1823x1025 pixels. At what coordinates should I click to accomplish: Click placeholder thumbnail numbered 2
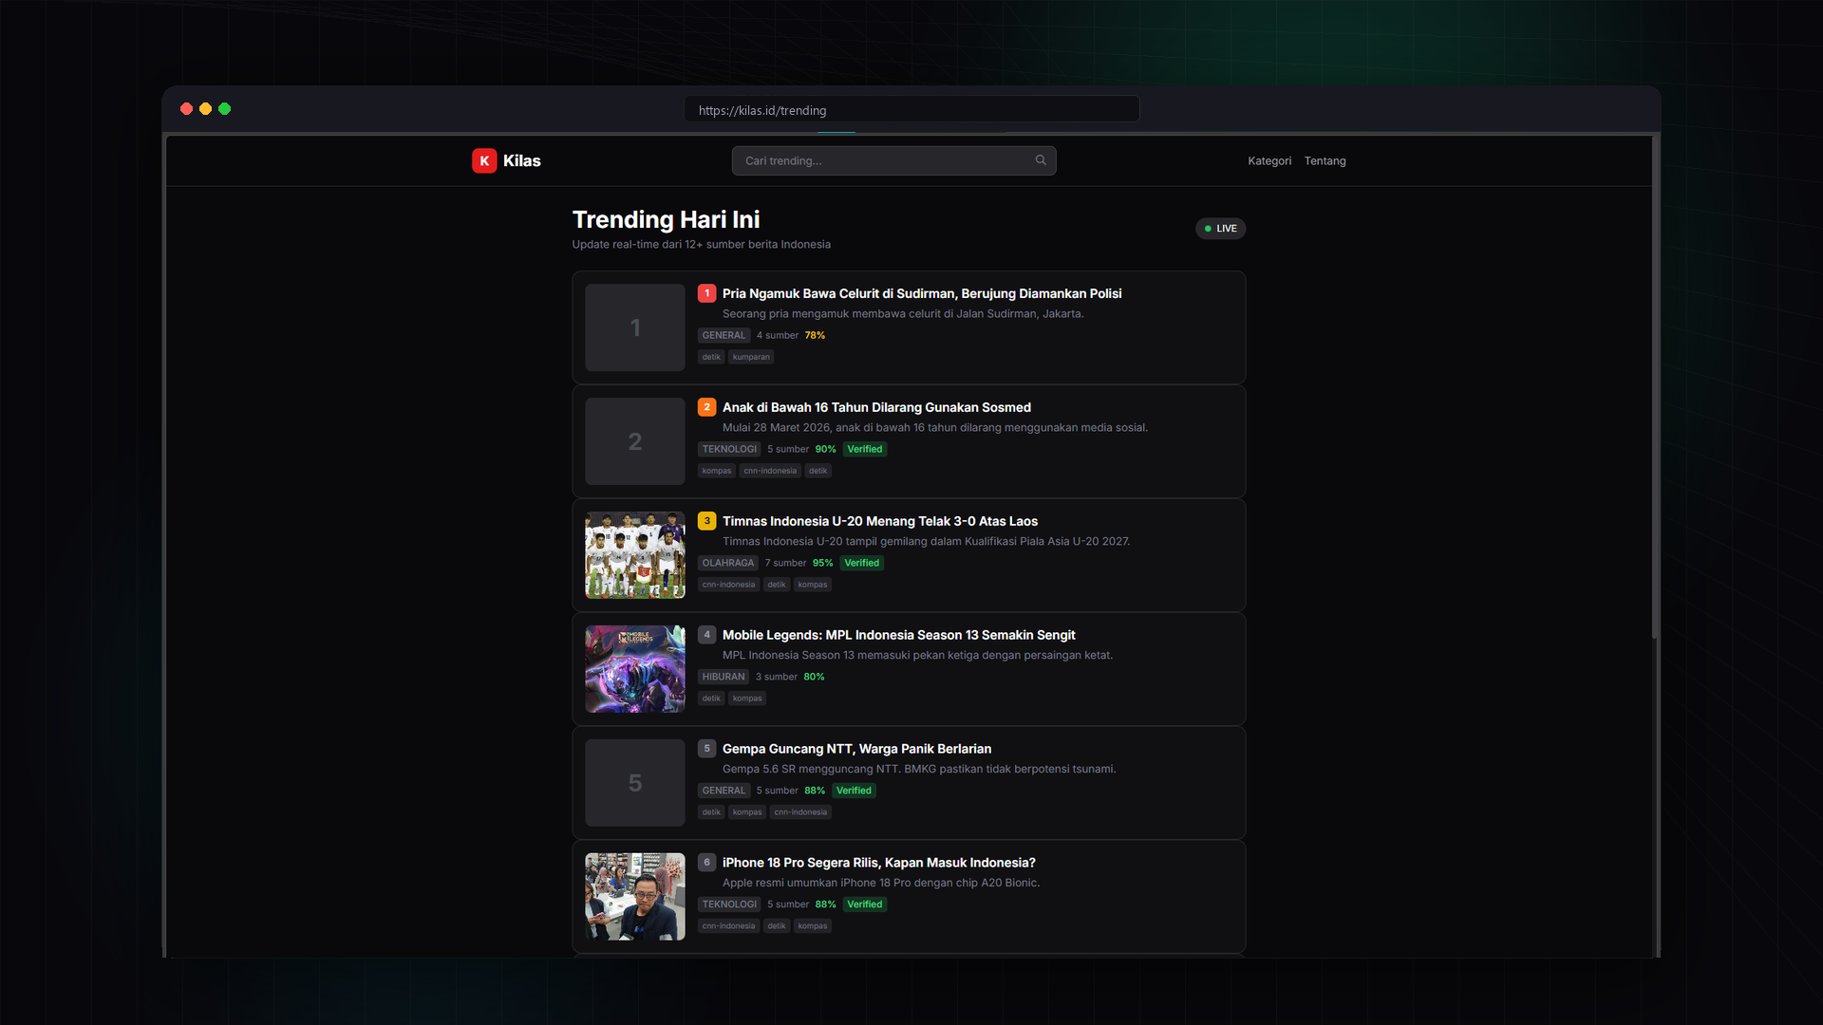click(x=635, y=441)
